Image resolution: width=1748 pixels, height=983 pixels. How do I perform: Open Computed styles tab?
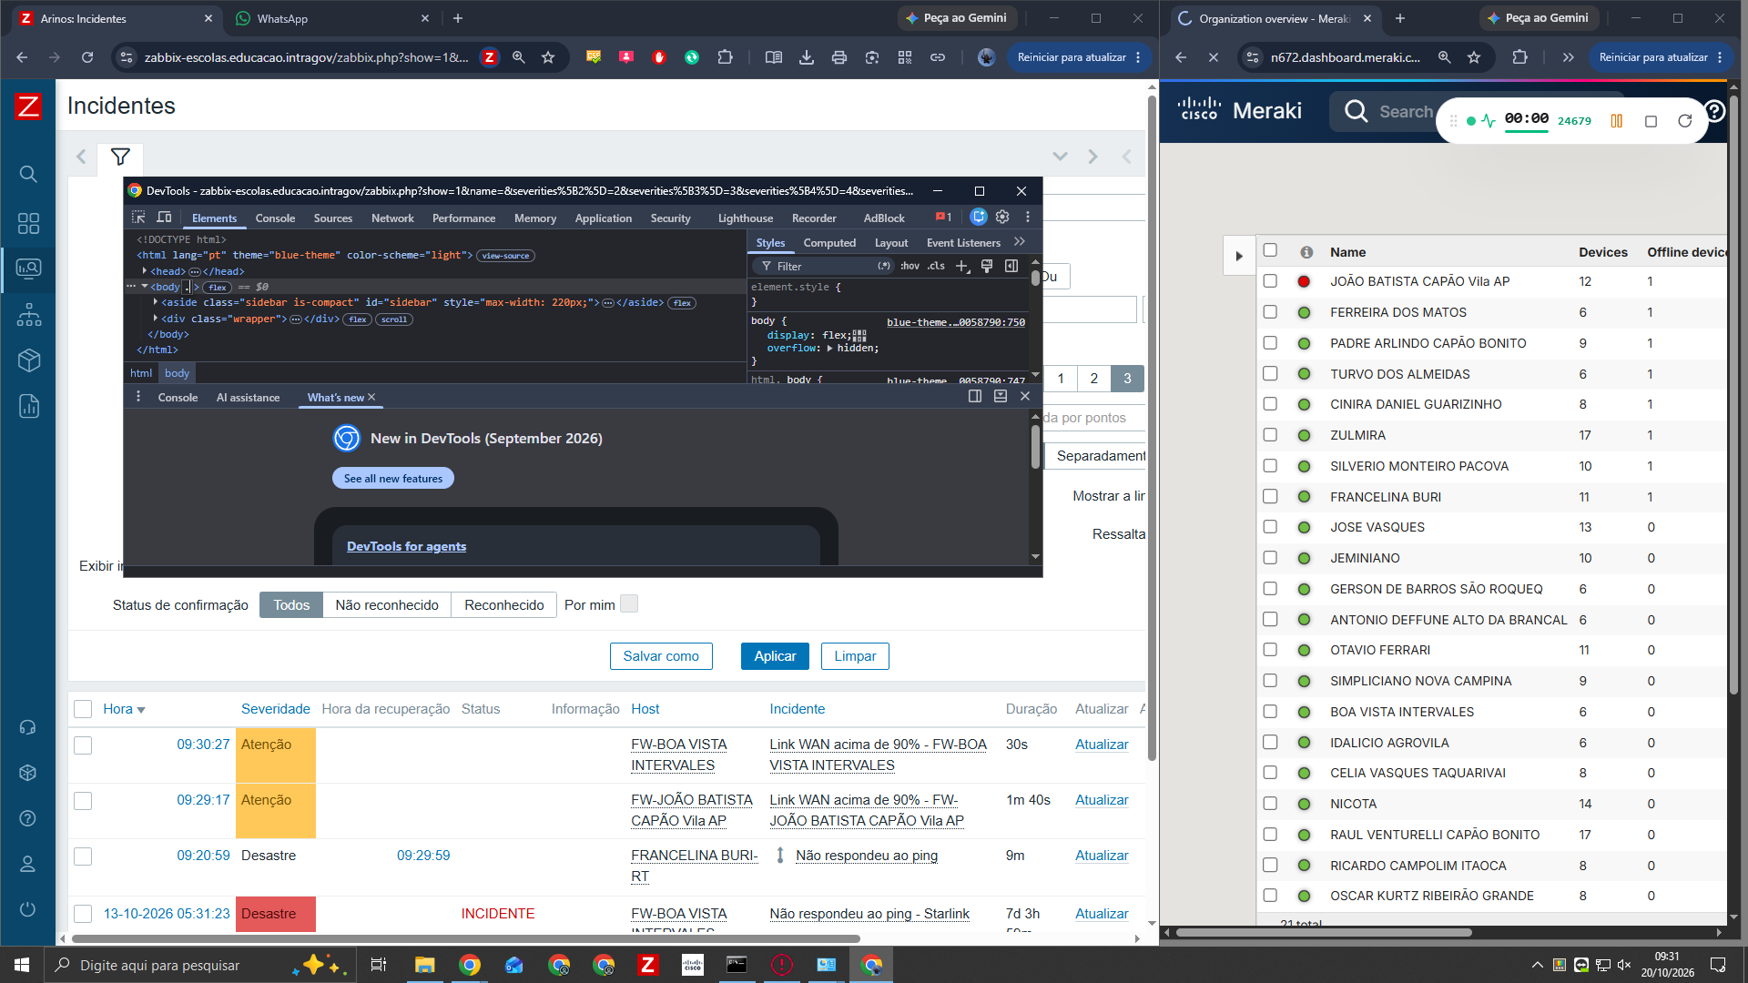click(829, 243)
